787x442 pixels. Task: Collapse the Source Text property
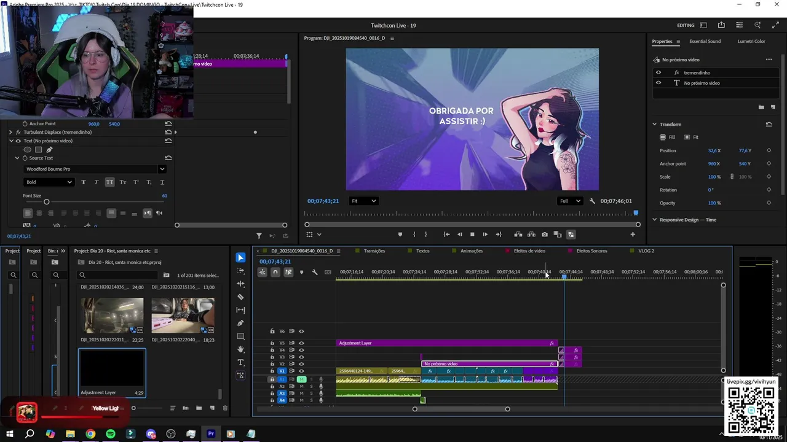17,158
